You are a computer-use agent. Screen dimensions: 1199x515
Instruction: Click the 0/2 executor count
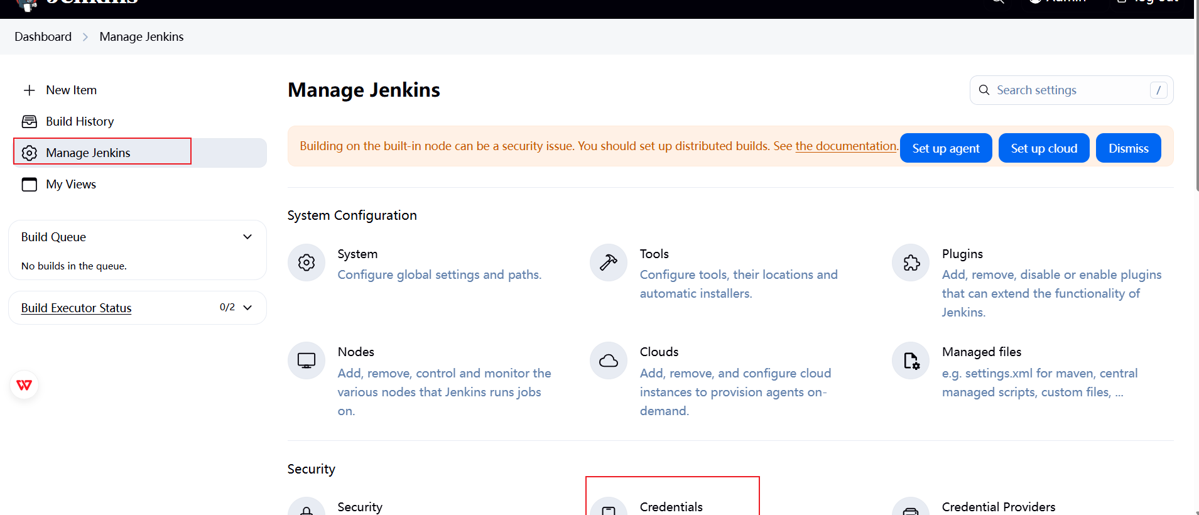tap(227, 307)
